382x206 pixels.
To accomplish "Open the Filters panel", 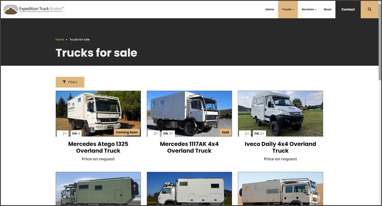I will (70, 82).
